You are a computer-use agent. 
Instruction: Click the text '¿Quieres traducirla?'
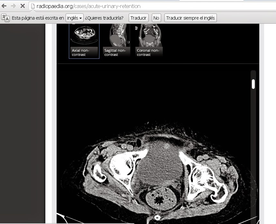(x=104, y=18)
